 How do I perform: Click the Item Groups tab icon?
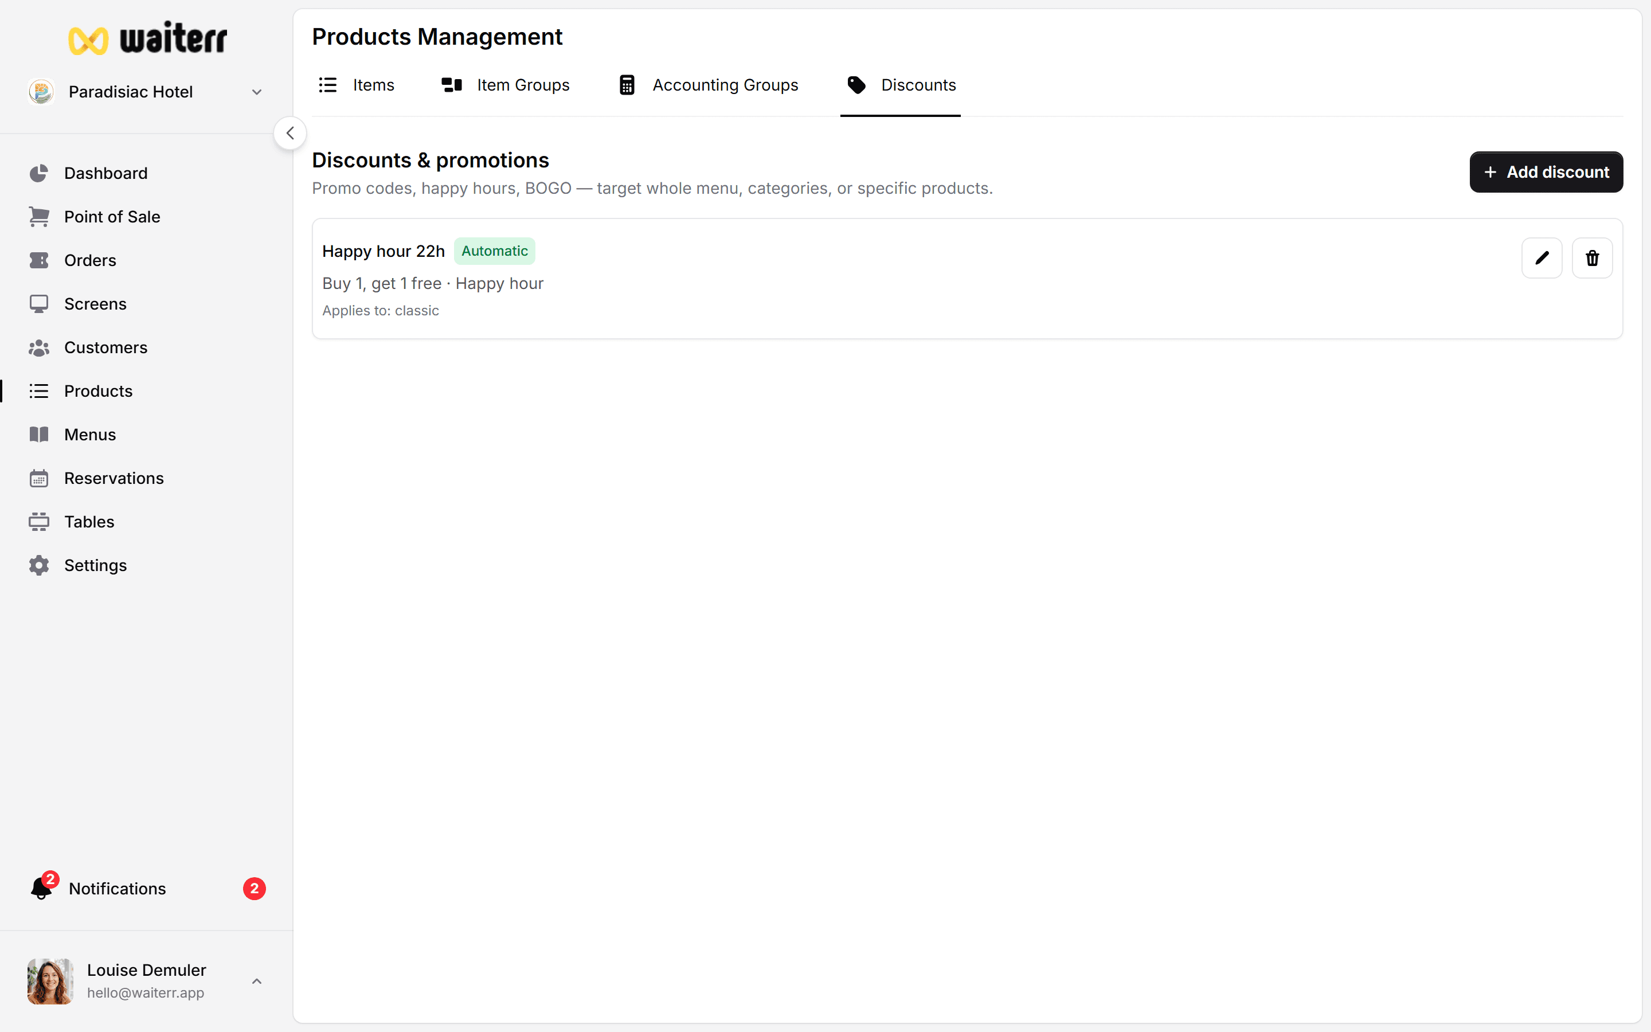(x=452, y=85)
